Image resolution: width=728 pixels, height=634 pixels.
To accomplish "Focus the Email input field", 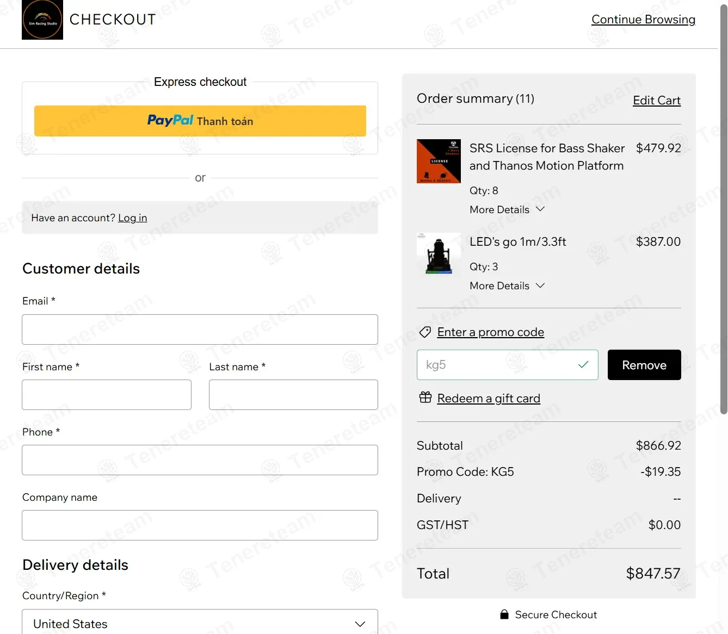I will click(200, 330).
